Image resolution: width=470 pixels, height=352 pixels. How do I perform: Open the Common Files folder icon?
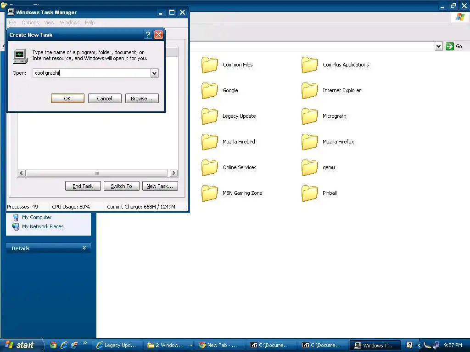click(209, 65)
